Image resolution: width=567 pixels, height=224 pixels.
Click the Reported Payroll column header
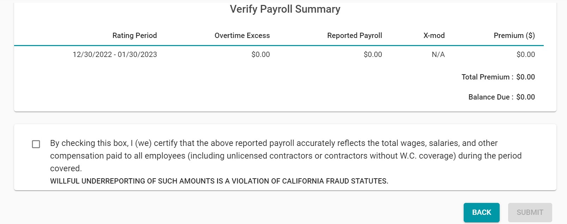coord(354,36)
